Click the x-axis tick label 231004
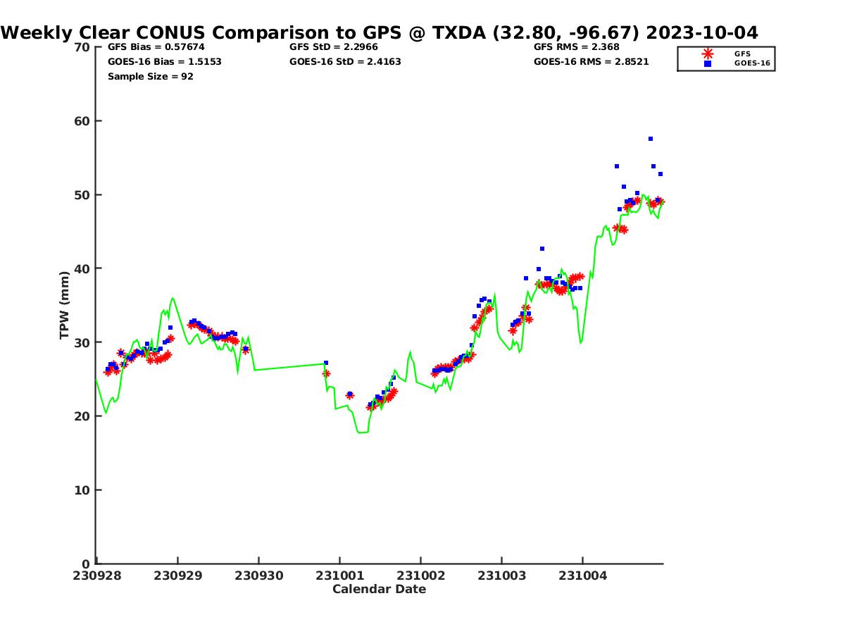The height and width of the screenshot is (634, 845). pos(582,576)
